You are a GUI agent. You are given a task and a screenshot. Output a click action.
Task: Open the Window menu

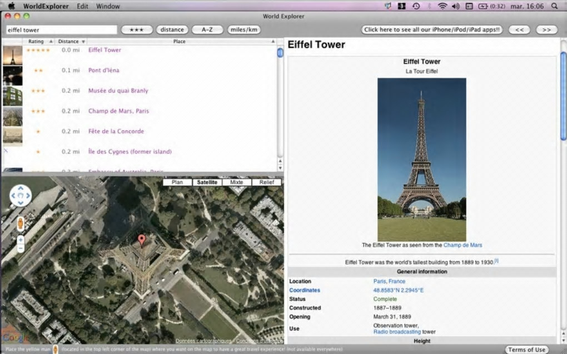coord(108,6)
